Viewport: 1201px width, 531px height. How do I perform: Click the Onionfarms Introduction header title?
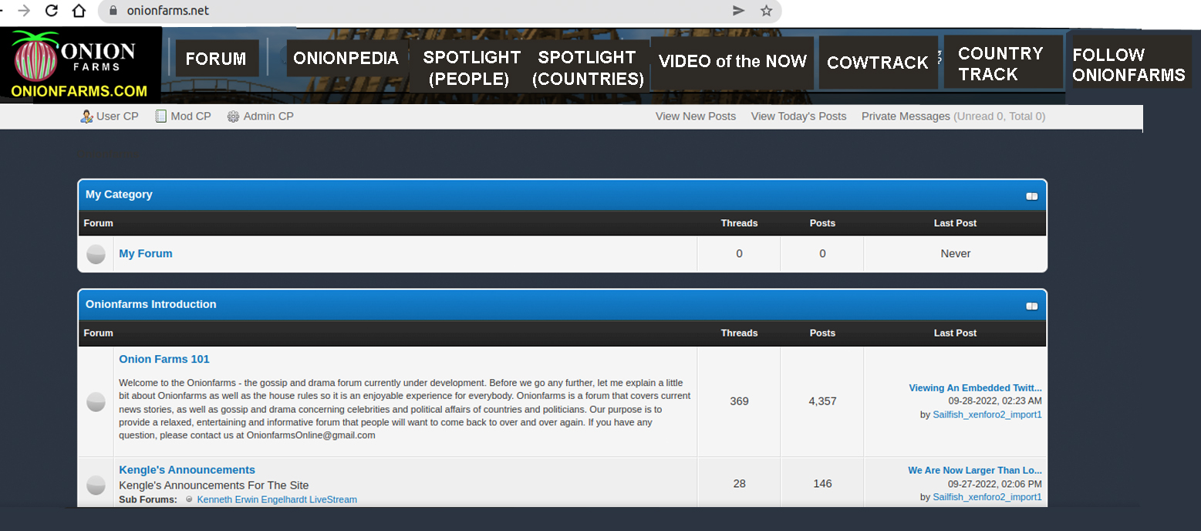(x=151, y=304)
